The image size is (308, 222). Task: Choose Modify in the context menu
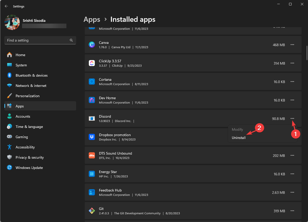(x=237, y=129)
